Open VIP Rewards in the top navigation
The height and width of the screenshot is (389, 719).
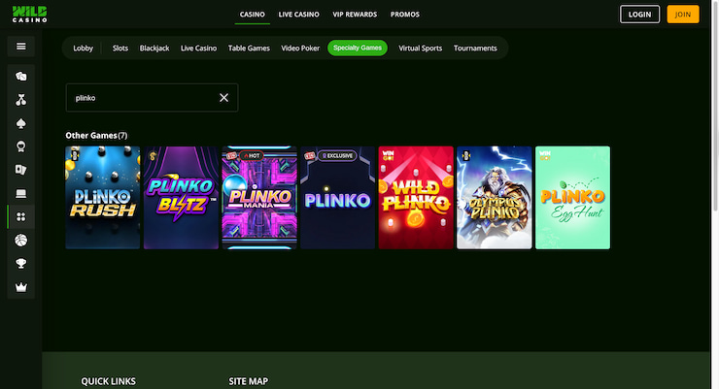click(x=355, y=15)
